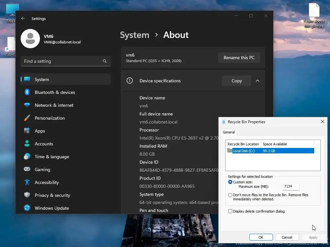330x247 pixels.
Task: Open Accessibility settings
Action: [66, 182]
